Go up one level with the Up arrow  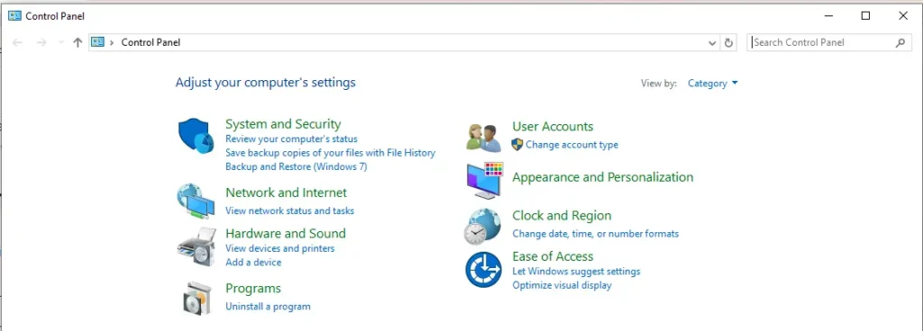(x=78, y=42)
